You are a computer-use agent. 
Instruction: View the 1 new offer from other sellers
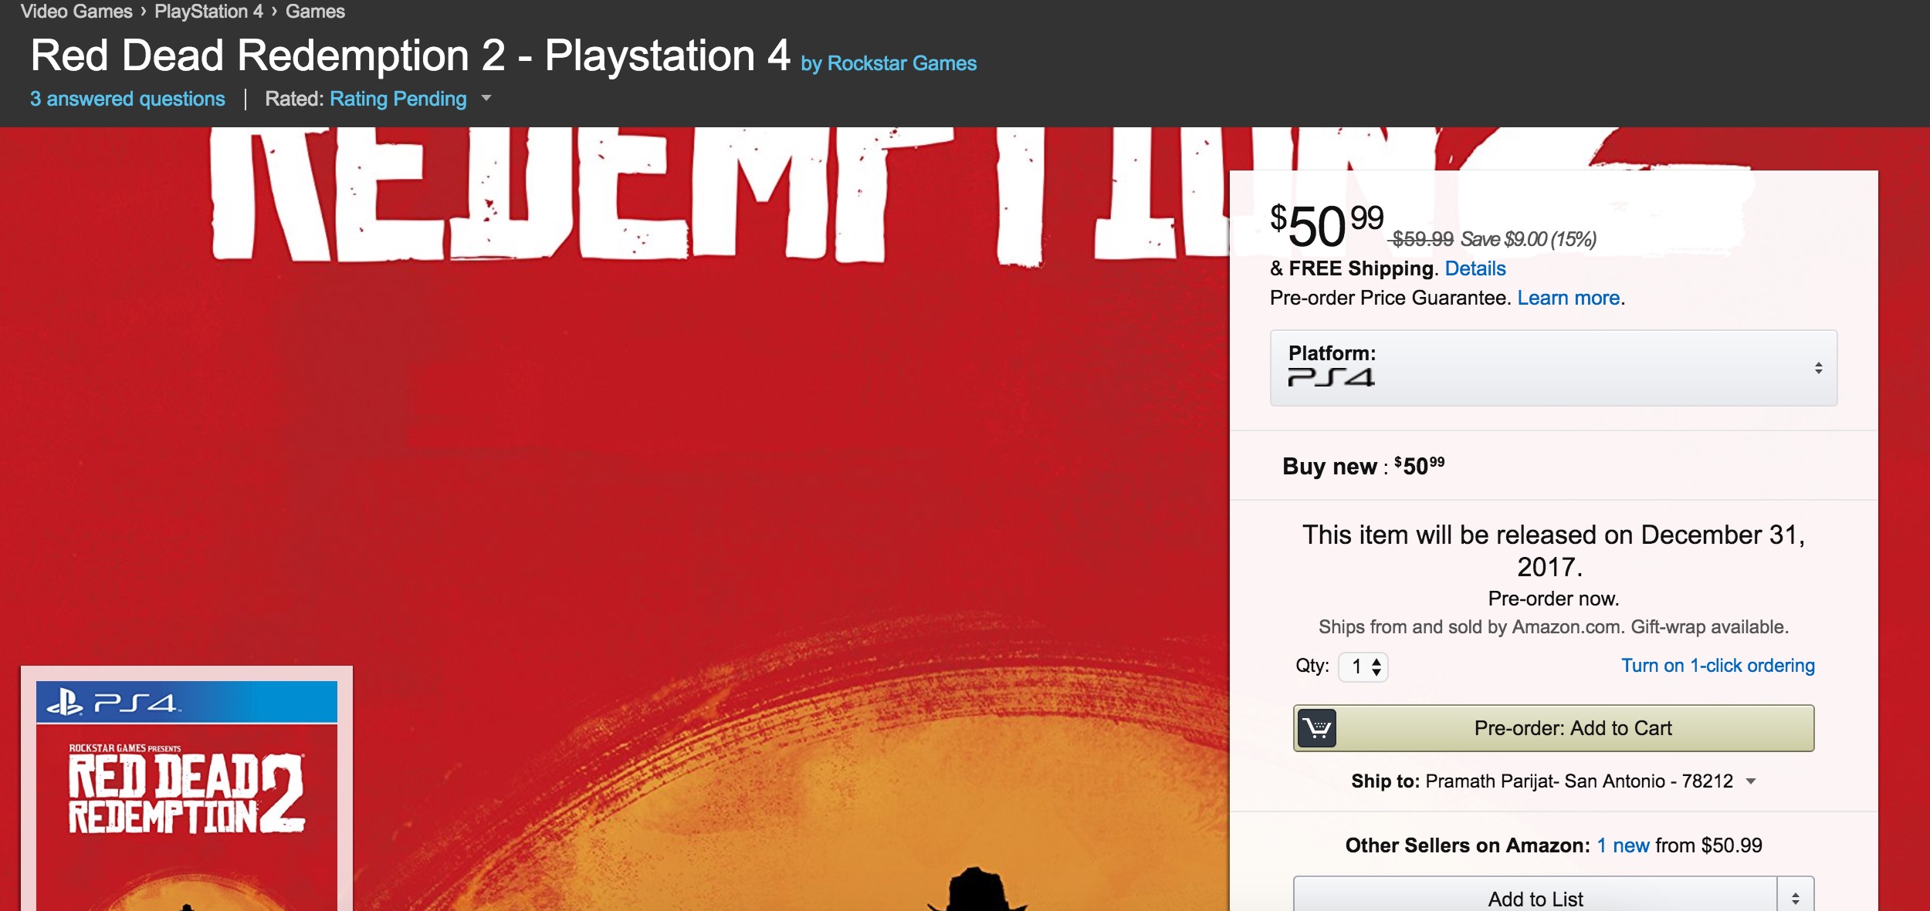click(x=1623, y=845)
